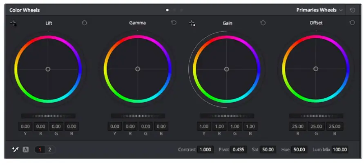Screen dimensions: 364x165
Task: Open the Primaries Wheels mode dropdown
Action: coord(319,10)
